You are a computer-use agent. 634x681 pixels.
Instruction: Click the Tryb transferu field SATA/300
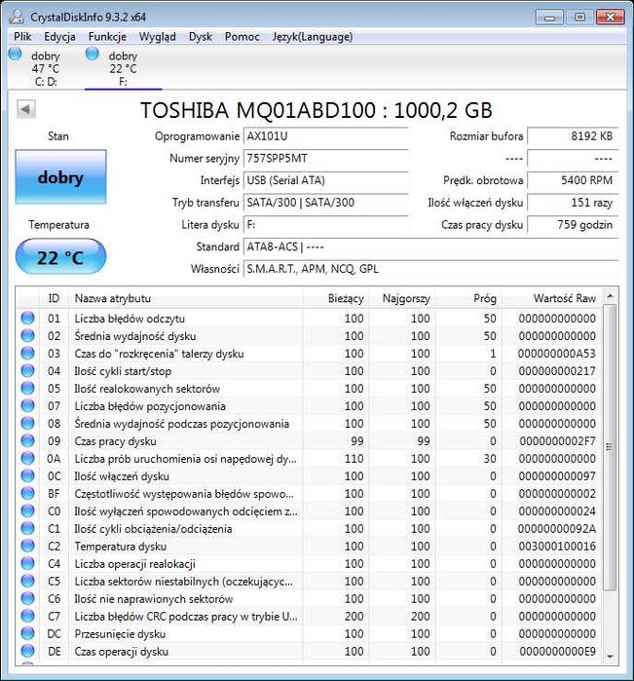pyautogui.click(x=325, y=203)
